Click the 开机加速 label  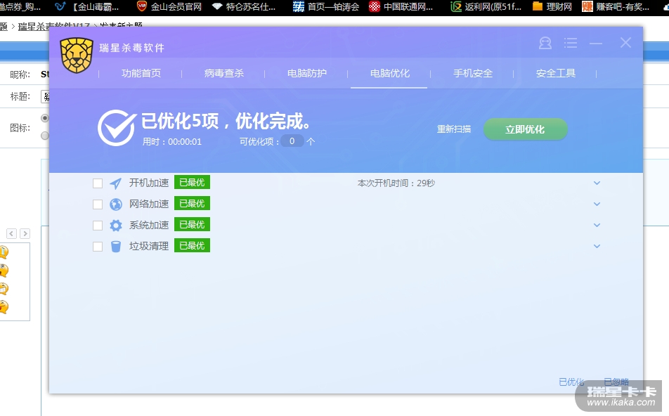coord(149,183)
